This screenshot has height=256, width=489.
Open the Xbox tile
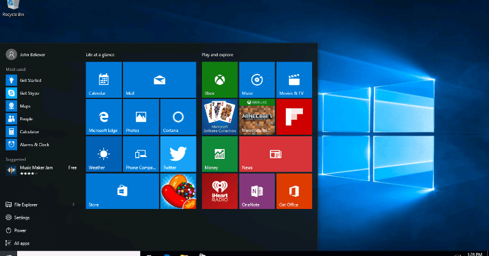pos(220,79)
